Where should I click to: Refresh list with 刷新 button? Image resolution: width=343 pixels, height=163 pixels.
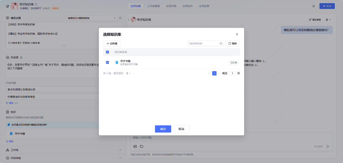click(x=232, y=43)
